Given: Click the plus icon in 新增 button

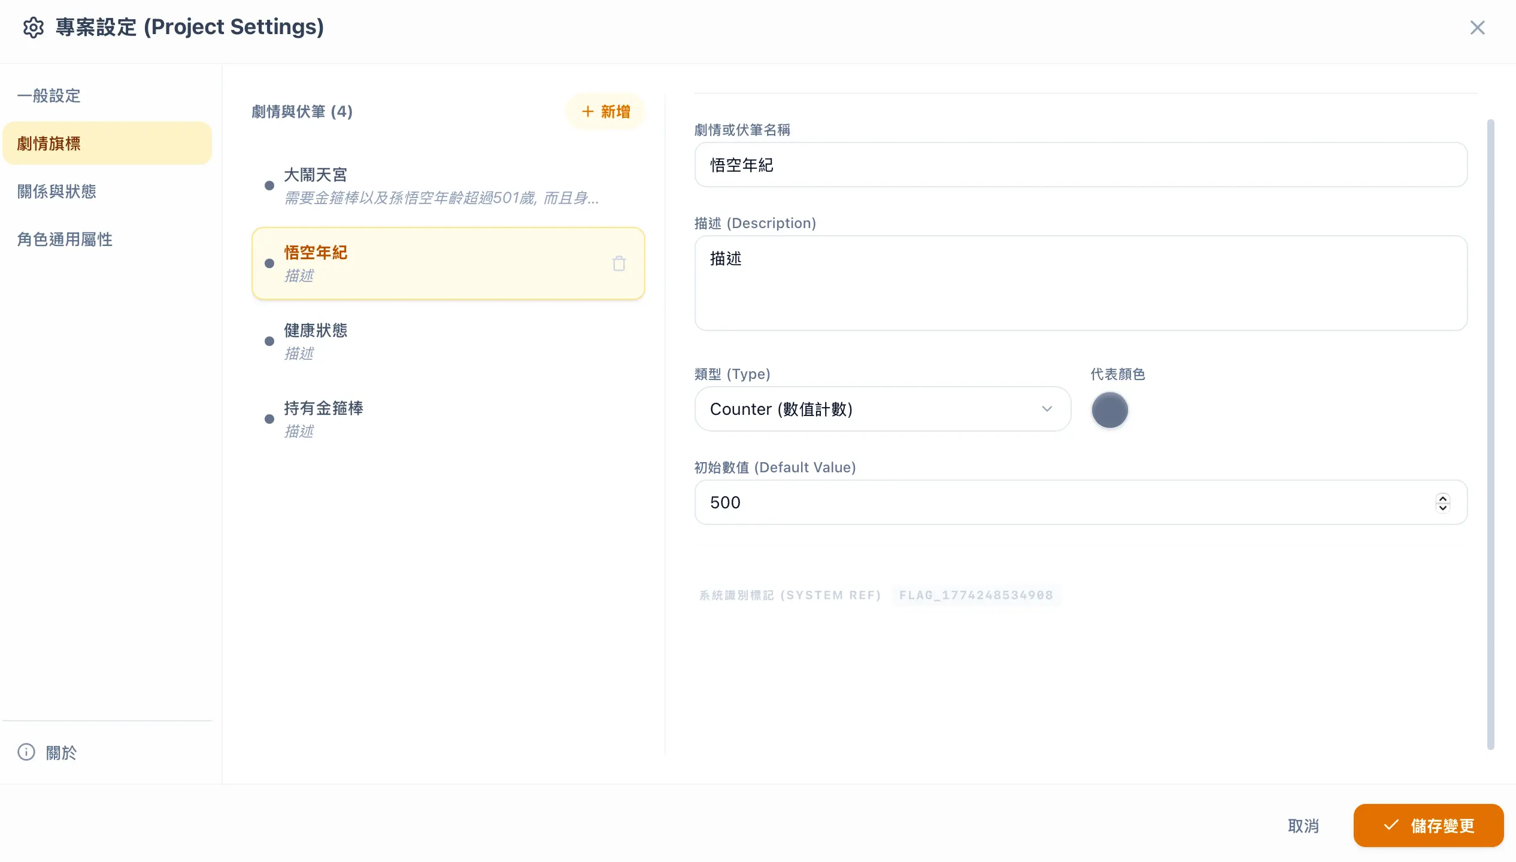Looking at the screenshot, I should click(x=588, y=111).
